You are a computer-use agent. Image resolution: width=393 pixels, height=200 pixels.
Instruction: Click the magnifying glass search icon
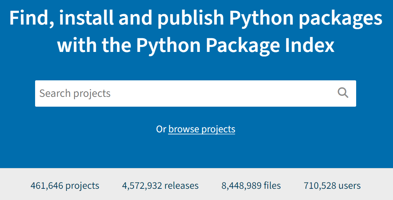click(343, 93)
